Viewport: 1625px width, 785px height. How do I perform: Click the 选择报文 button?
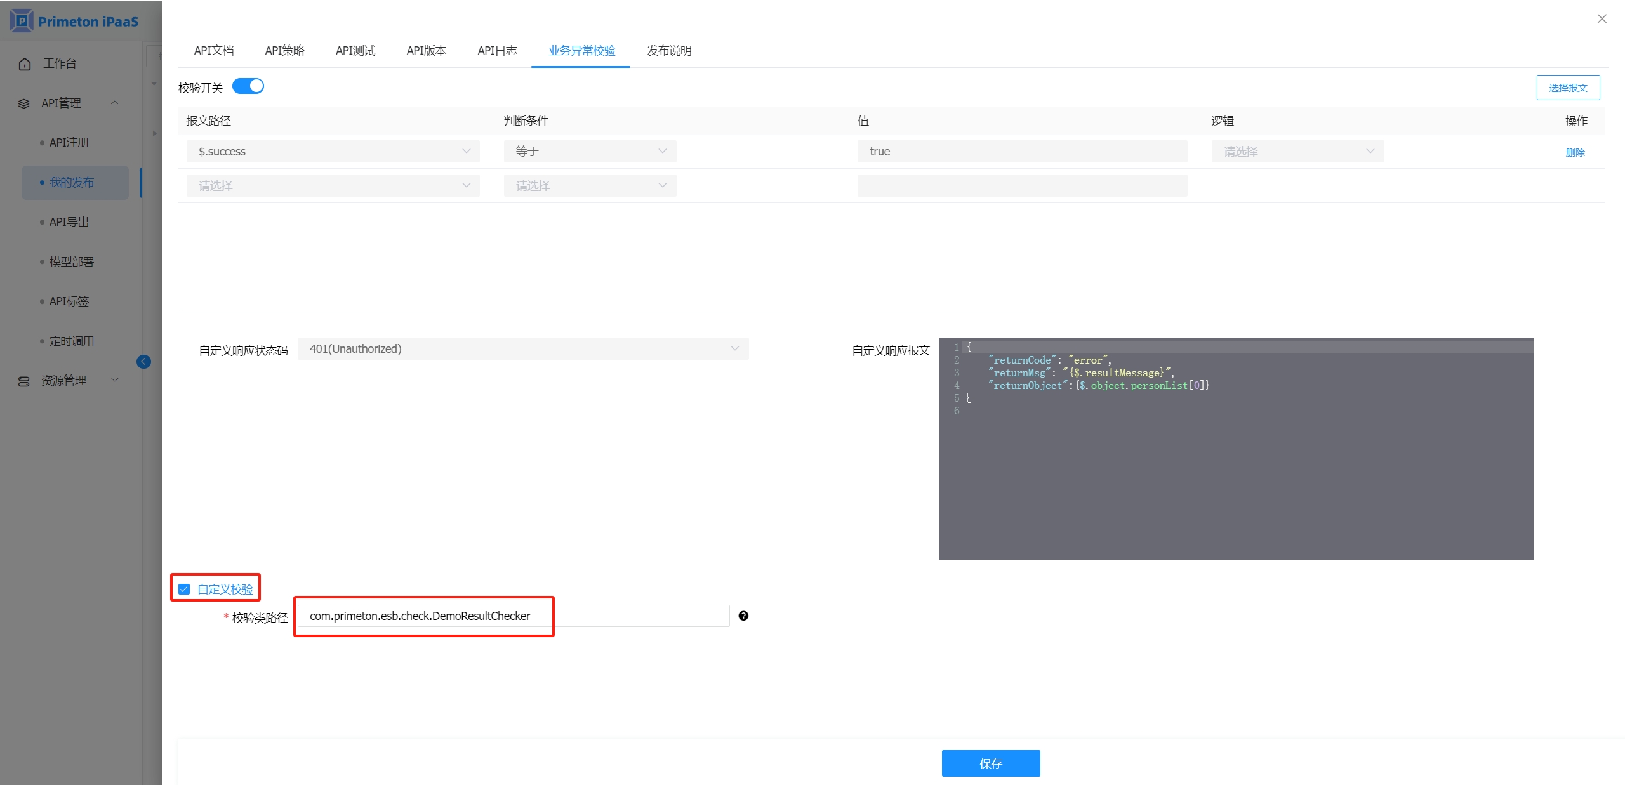point(1567,88)
